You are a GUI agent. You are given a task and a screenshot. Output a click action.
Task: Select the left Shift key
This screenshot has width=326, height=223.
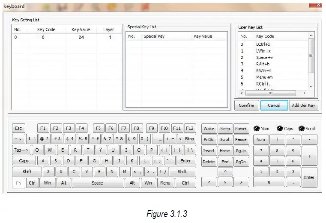(27, 172)
